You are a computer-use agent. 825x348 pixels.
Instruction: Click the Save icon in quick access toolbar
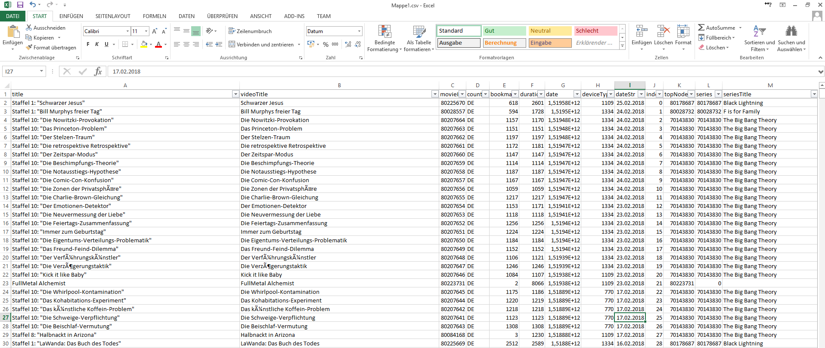[20, 5]
